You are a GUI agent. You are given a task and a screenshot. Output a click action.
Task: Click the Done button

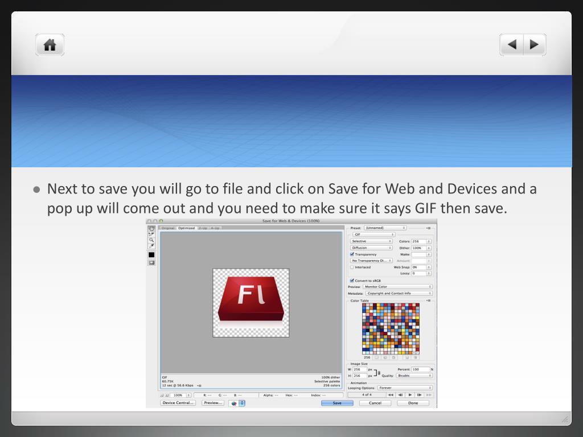coord(413,403)
